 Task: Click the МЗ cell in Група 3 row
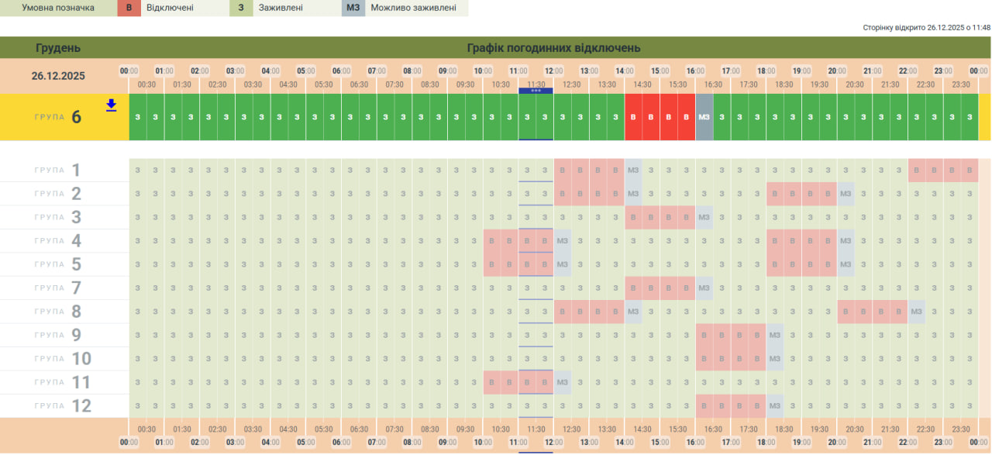[x=704, y=217]
